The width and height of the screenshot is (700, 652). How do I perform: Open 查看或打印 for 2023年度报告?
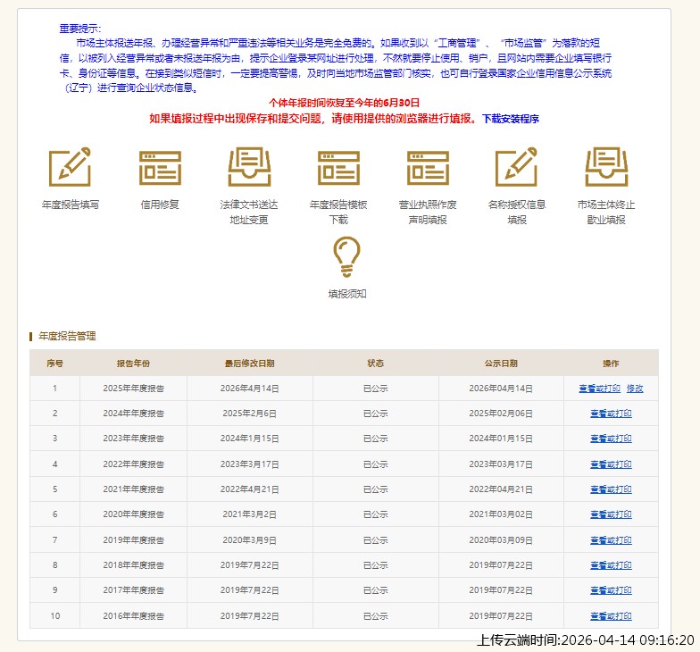[x=611, y=439]
